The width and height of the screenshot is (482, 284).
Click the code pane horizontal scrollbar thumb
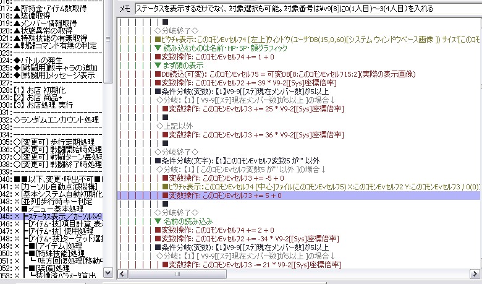(177, 274)
